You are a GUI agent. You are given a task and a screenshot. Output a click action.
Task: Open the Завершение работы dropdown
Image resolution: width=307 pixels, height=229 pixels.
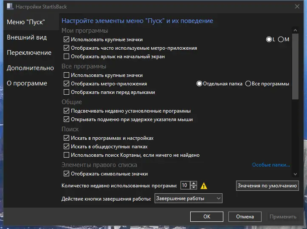pyautogui.click(x=189, y=198)
